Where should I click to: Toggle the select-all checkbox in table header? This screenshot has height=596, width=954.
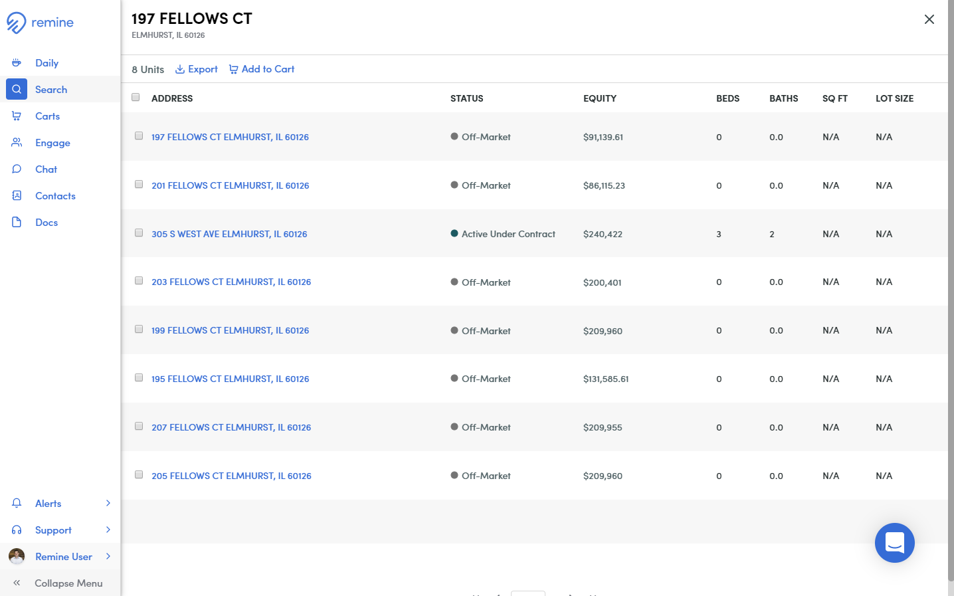[x=136, y=97]
